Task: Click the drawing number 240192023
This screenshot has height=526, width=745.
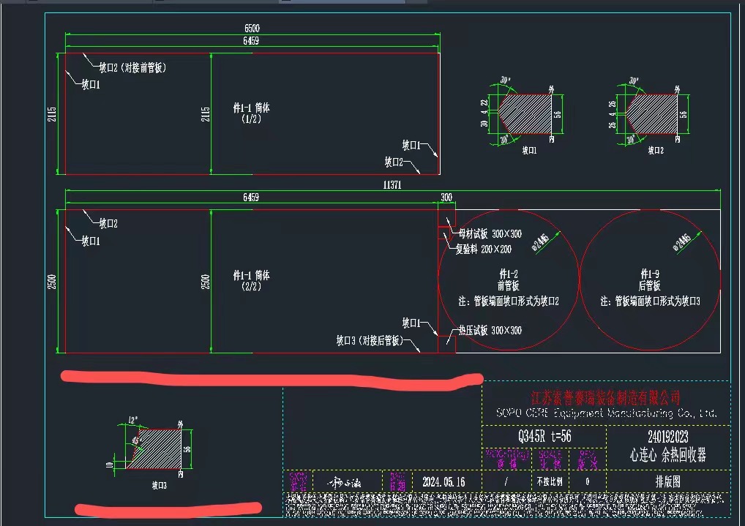Action: click(667, 437)
